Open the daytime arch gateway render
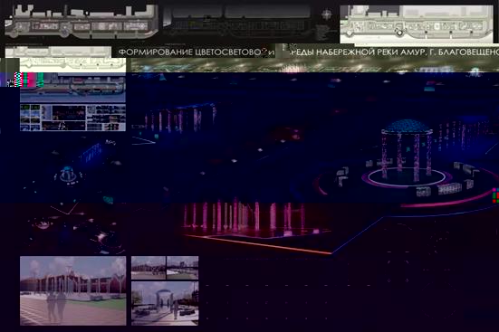This screenshot has width=499, height=332. (165, 303)
